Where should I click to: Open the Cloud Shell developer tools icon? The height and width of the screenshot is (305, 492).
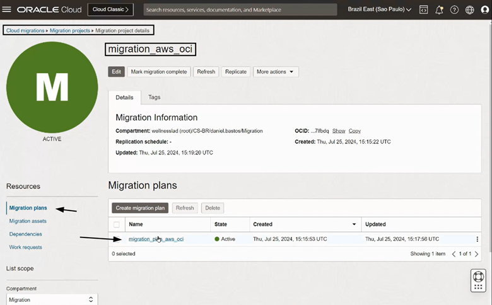click(x=424, y=9)
